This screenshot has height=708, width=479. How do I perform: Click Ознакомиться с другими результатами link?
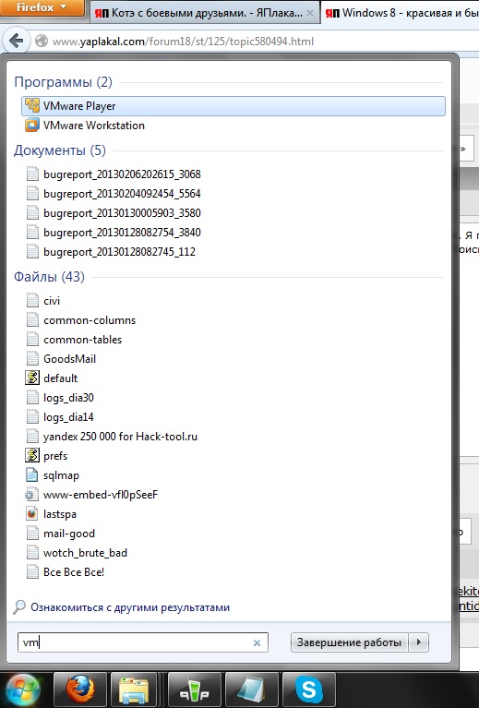(x=130, y=607)
